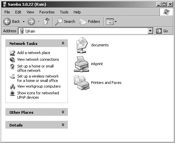The image size is (175, 143).
Task: Click Add a network place link
Action: point(34,53)
